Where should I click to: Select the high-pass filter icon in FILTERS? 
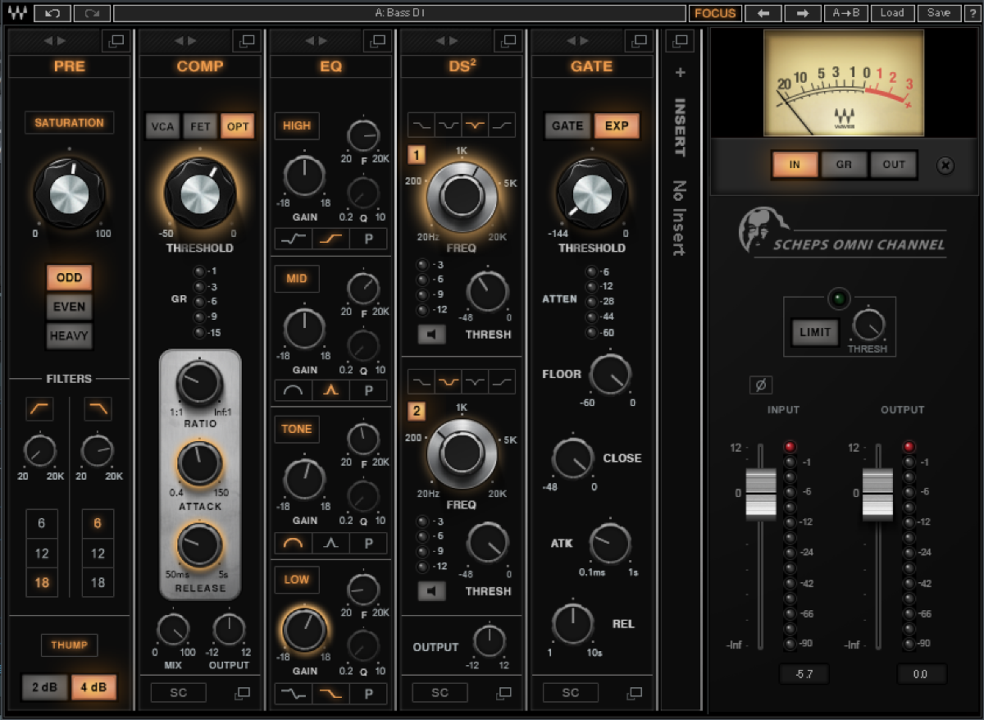click(x=39, y=408)
